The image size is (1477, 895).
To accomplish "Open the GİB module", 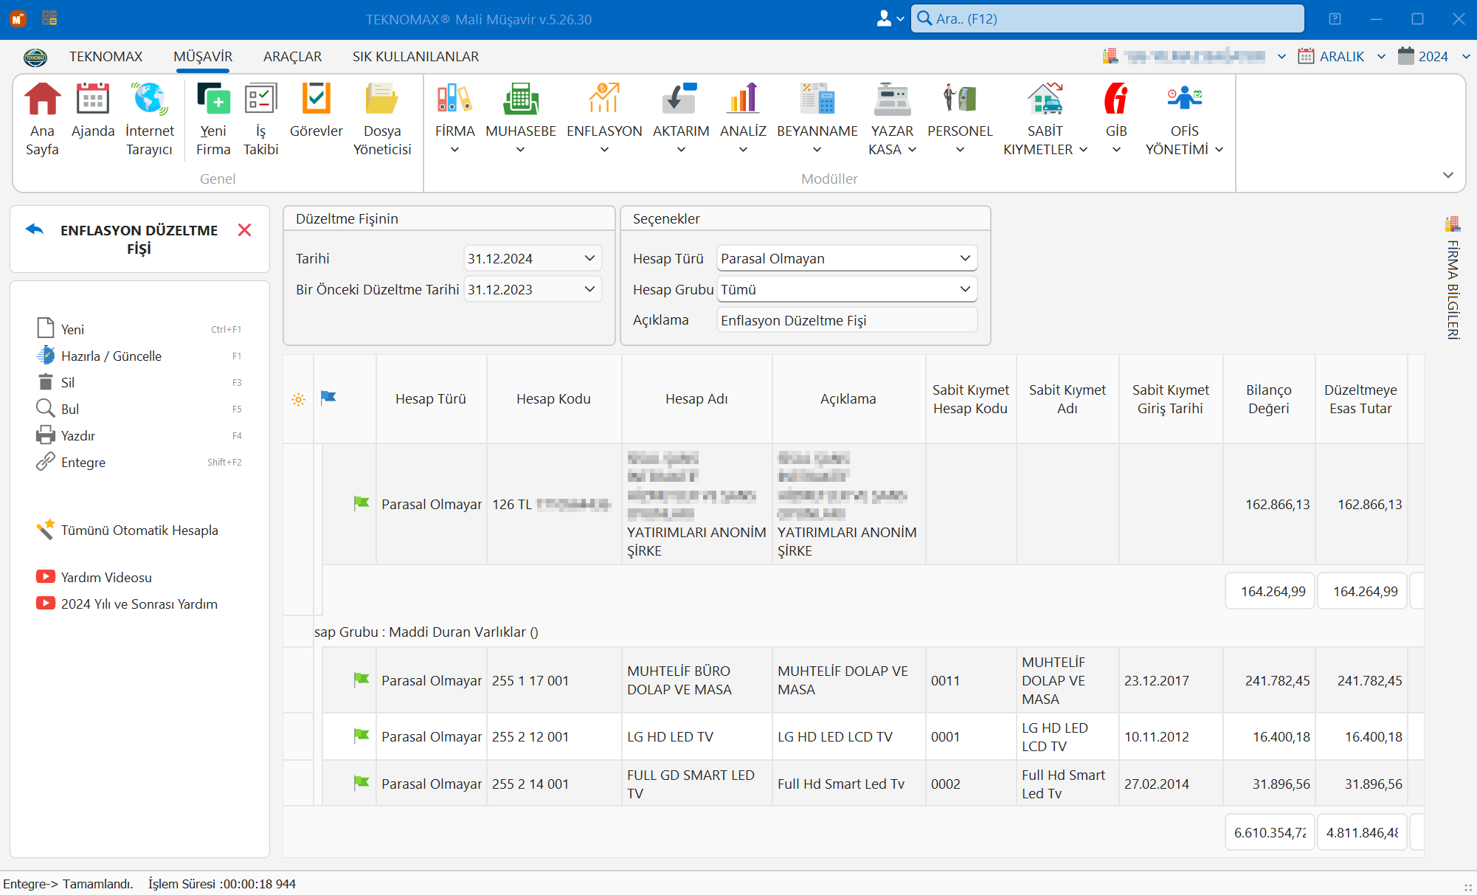I will 1116,119.
